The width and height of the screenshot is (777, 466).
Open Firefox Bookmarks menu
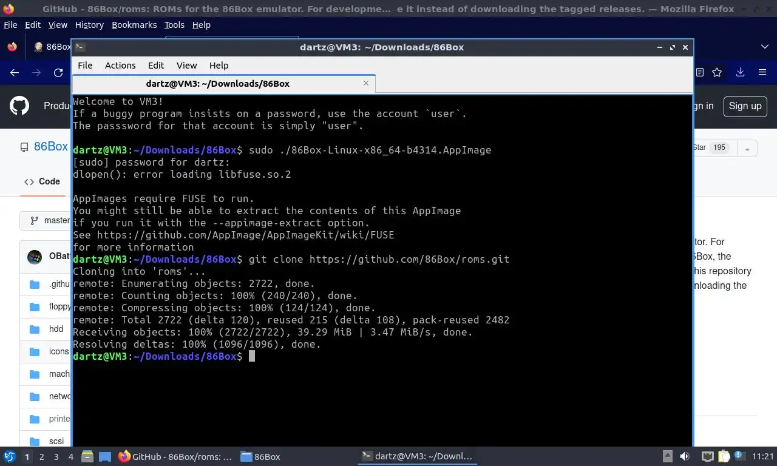tap(134, 25)
